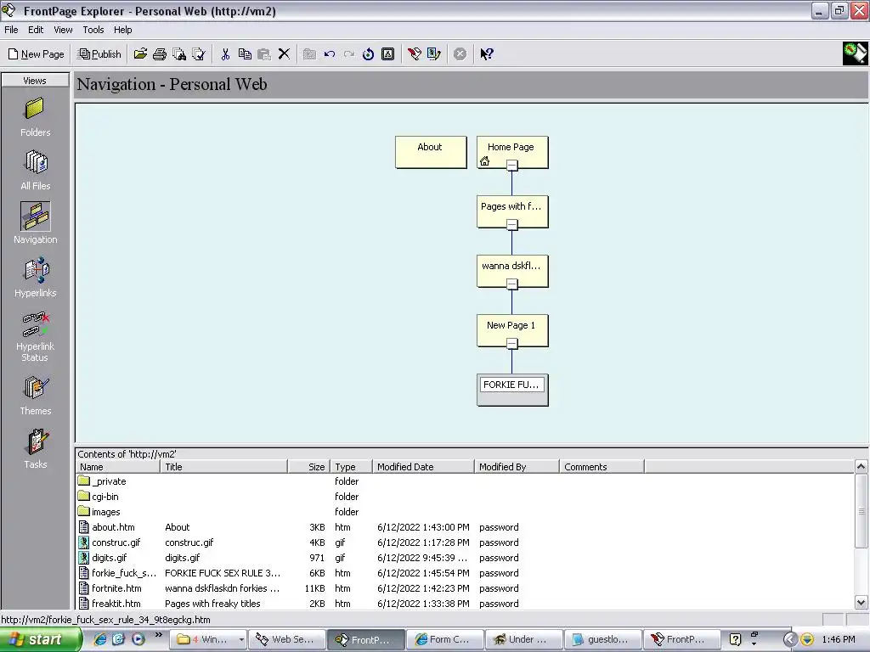The height and width of the screenshot is (652, 870).
Task: Click the New Page button
Action: (37, 53)
